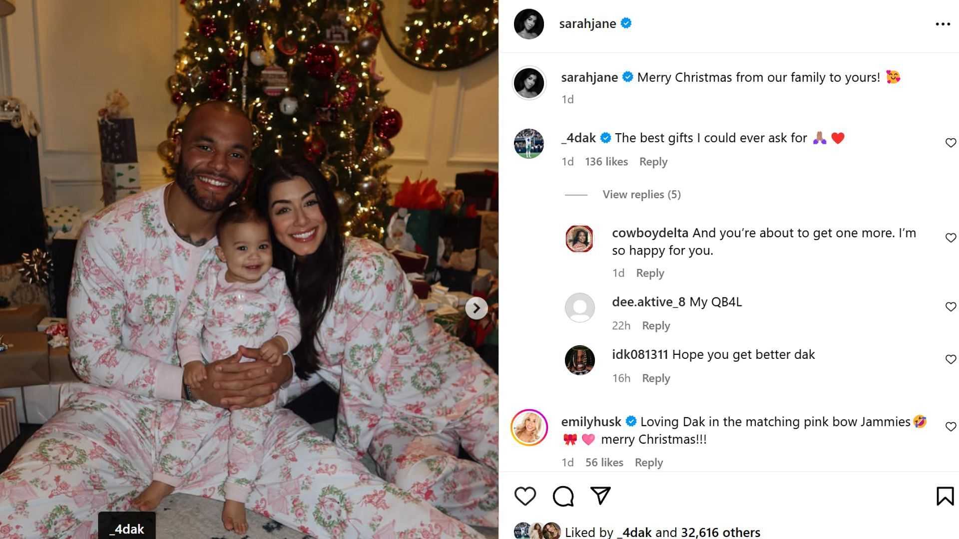
Task: Share the post via paper plane icon
Action: pyautogui.click(x=600, y=495)
